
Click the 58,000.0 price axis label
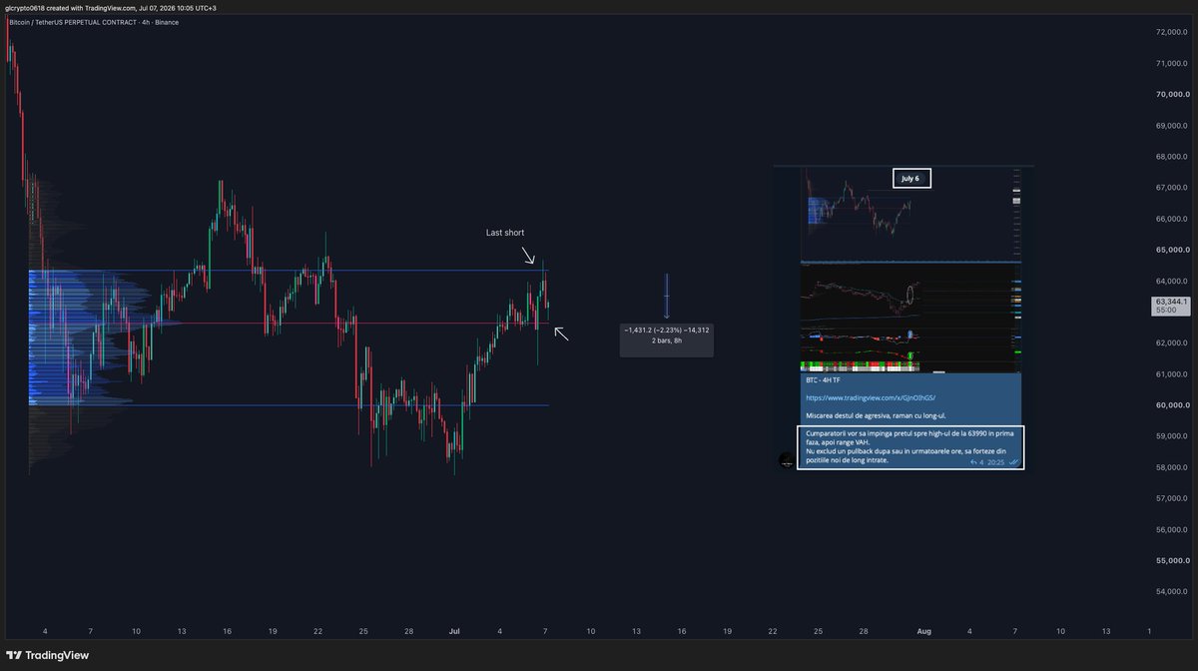tap(1171, 467)
